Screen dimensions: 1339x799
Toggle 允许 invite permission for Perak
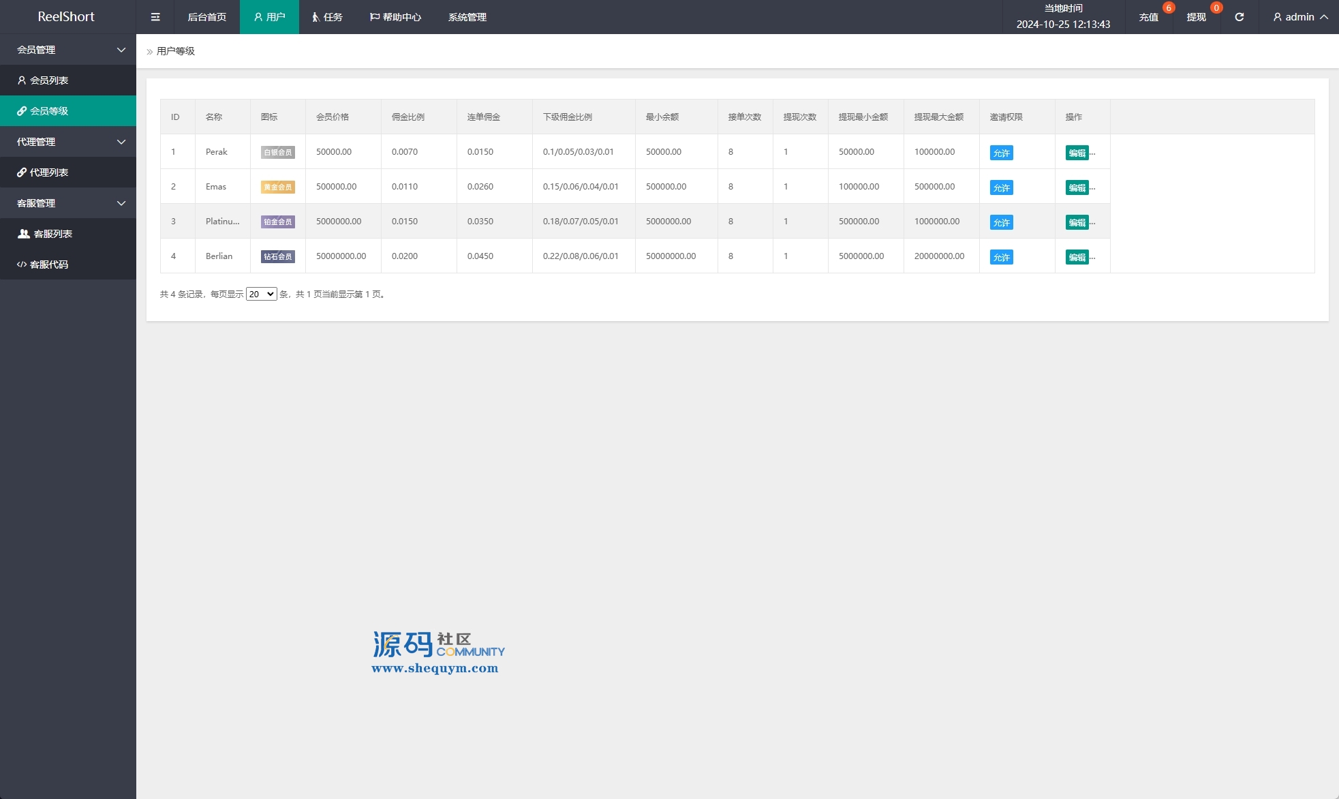click(1001, 153)
